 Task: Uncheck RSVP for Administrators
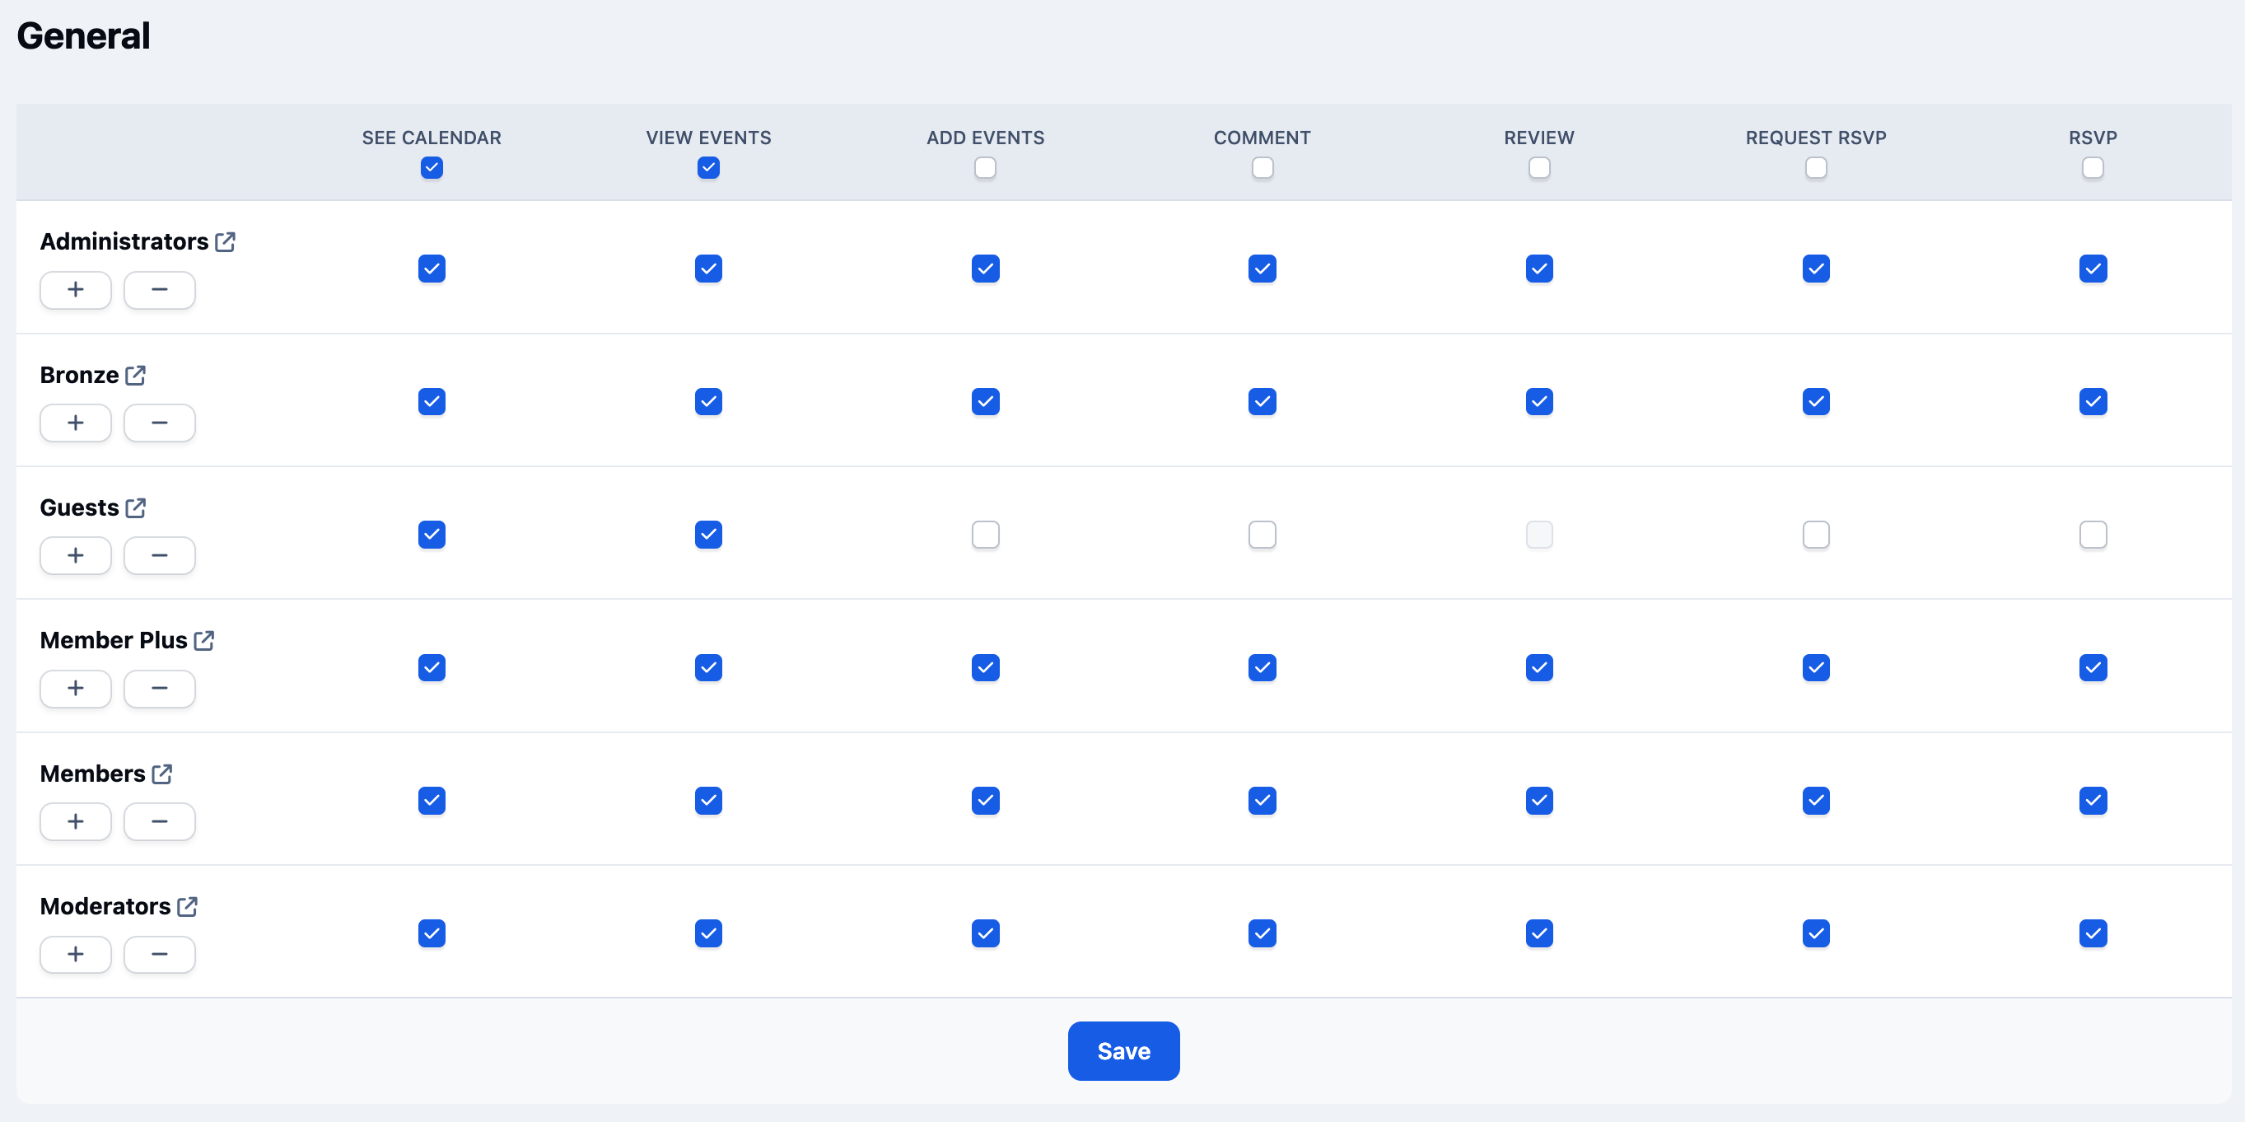(x=2093, y=269)
